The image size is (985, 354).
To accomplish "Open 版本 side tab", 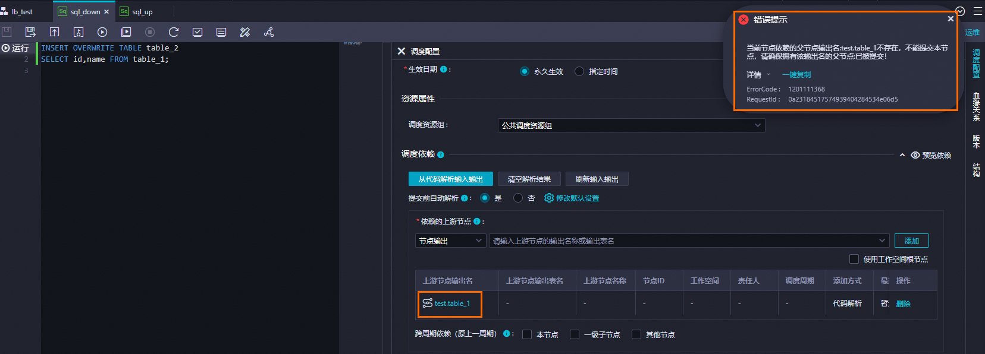I will (976, 141).
